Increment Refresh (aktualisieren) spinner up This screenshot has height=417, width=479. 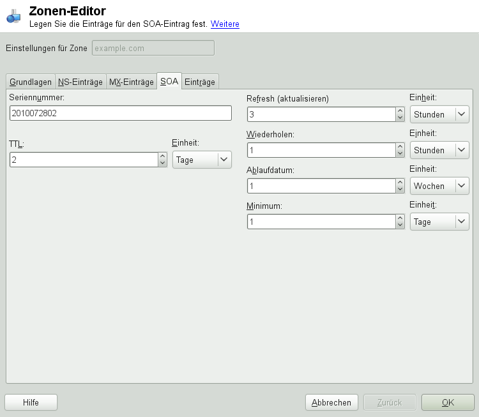pos(400,110)
